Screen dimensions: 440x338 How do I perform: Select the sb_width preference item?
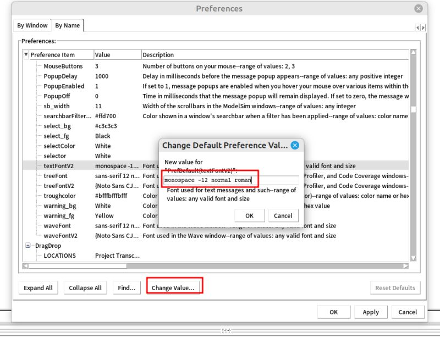(x=57, y=106)
